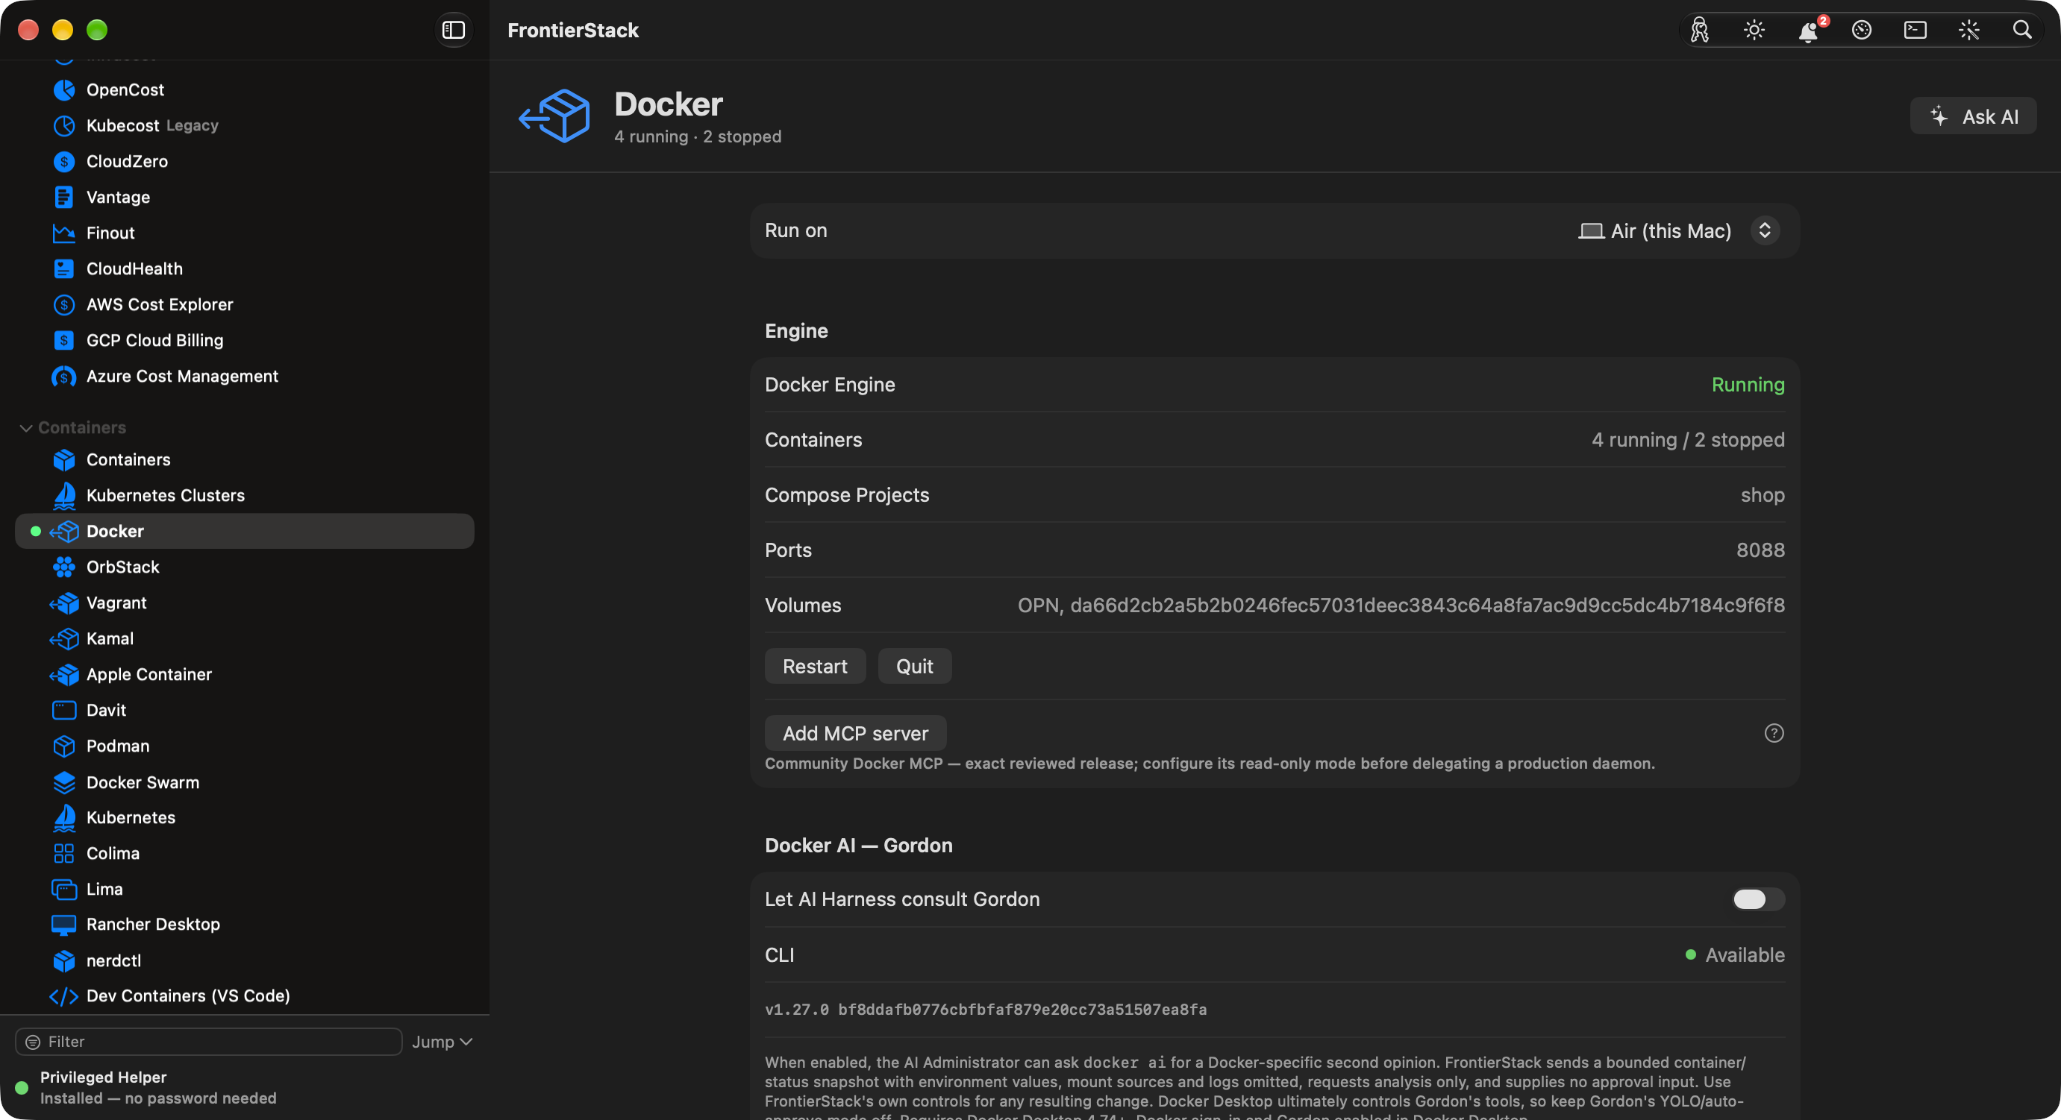Select the active Docker sidebar item
Viewport: 2061px width, 1120px height.
(245, 531)
